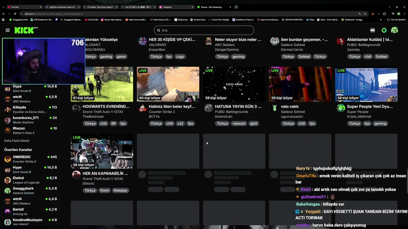Open the Apps grid in bookmarks bar

pos(3,20)
